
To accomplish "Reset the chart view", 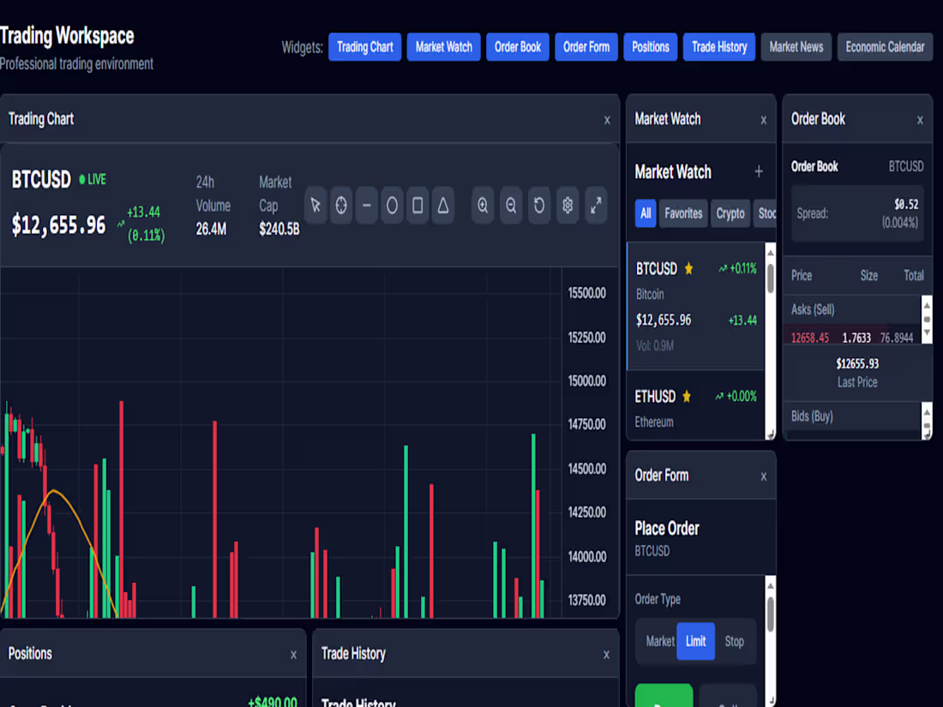I will click(x=538, y=206).
